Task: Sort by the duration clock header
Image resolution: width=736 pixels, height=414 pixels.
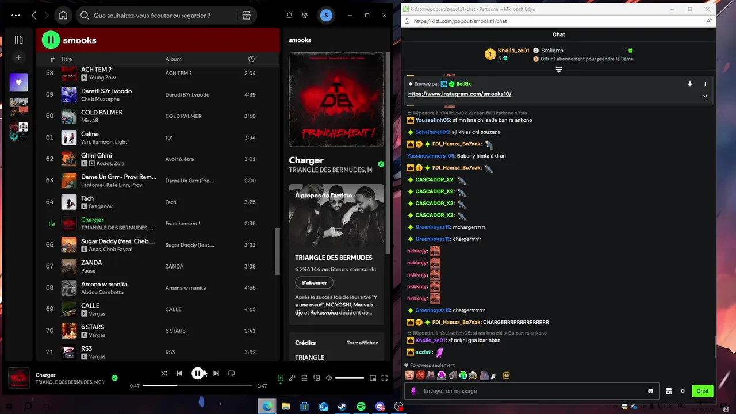Action: coord(251,59)
